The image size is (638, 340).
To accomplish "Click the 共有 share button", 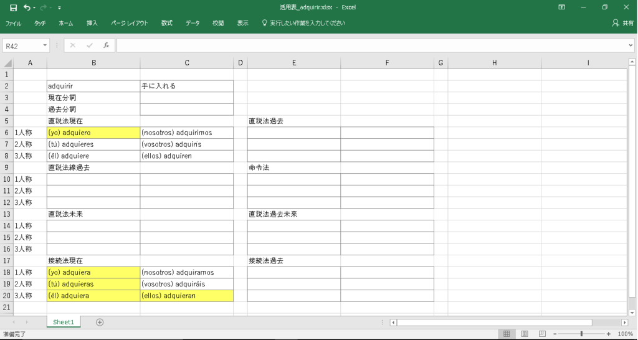I will click(x=623, y=23).
